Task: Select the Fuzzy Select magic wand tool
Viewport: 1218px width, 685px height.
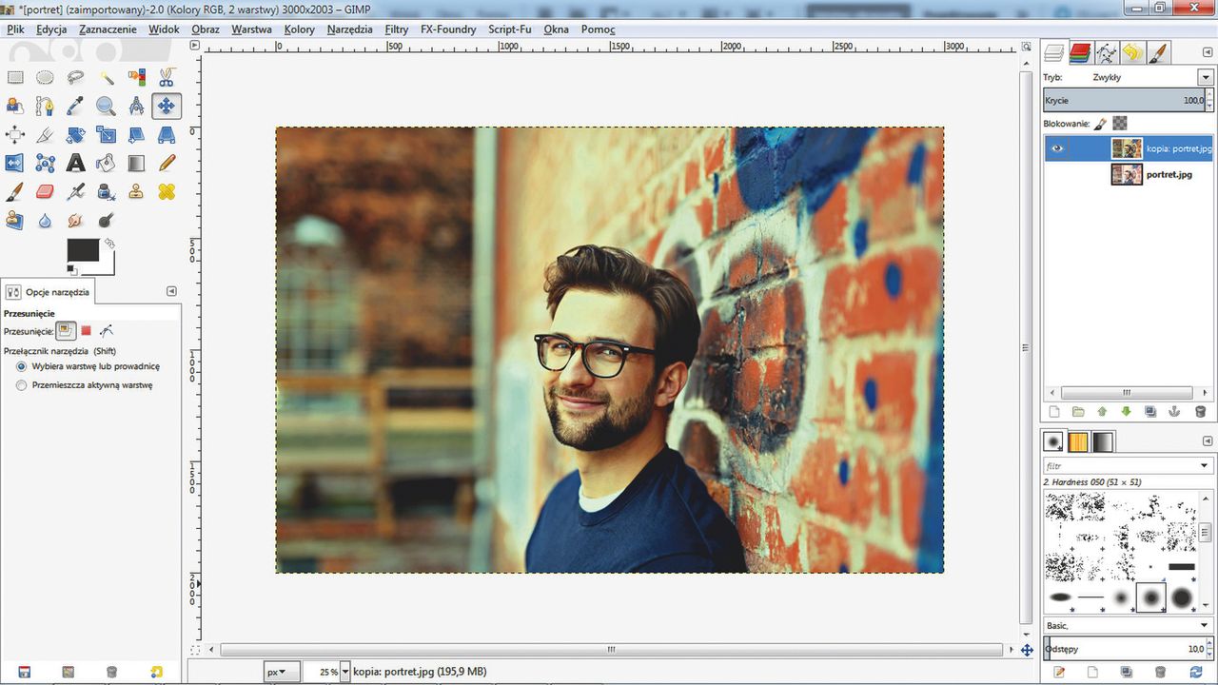Action: (106, 78)
